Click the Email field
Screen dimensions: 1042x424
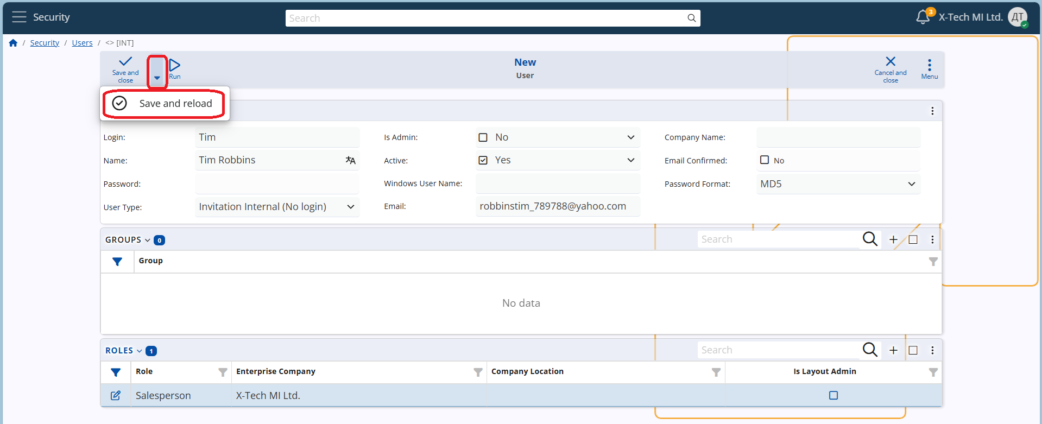pyautogui.click(x=558, y=206)
